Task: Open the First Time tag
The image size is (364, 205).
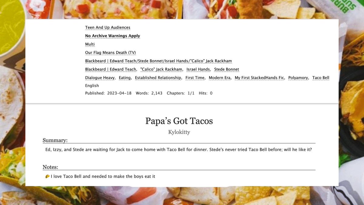Action: tap(195, 78)
